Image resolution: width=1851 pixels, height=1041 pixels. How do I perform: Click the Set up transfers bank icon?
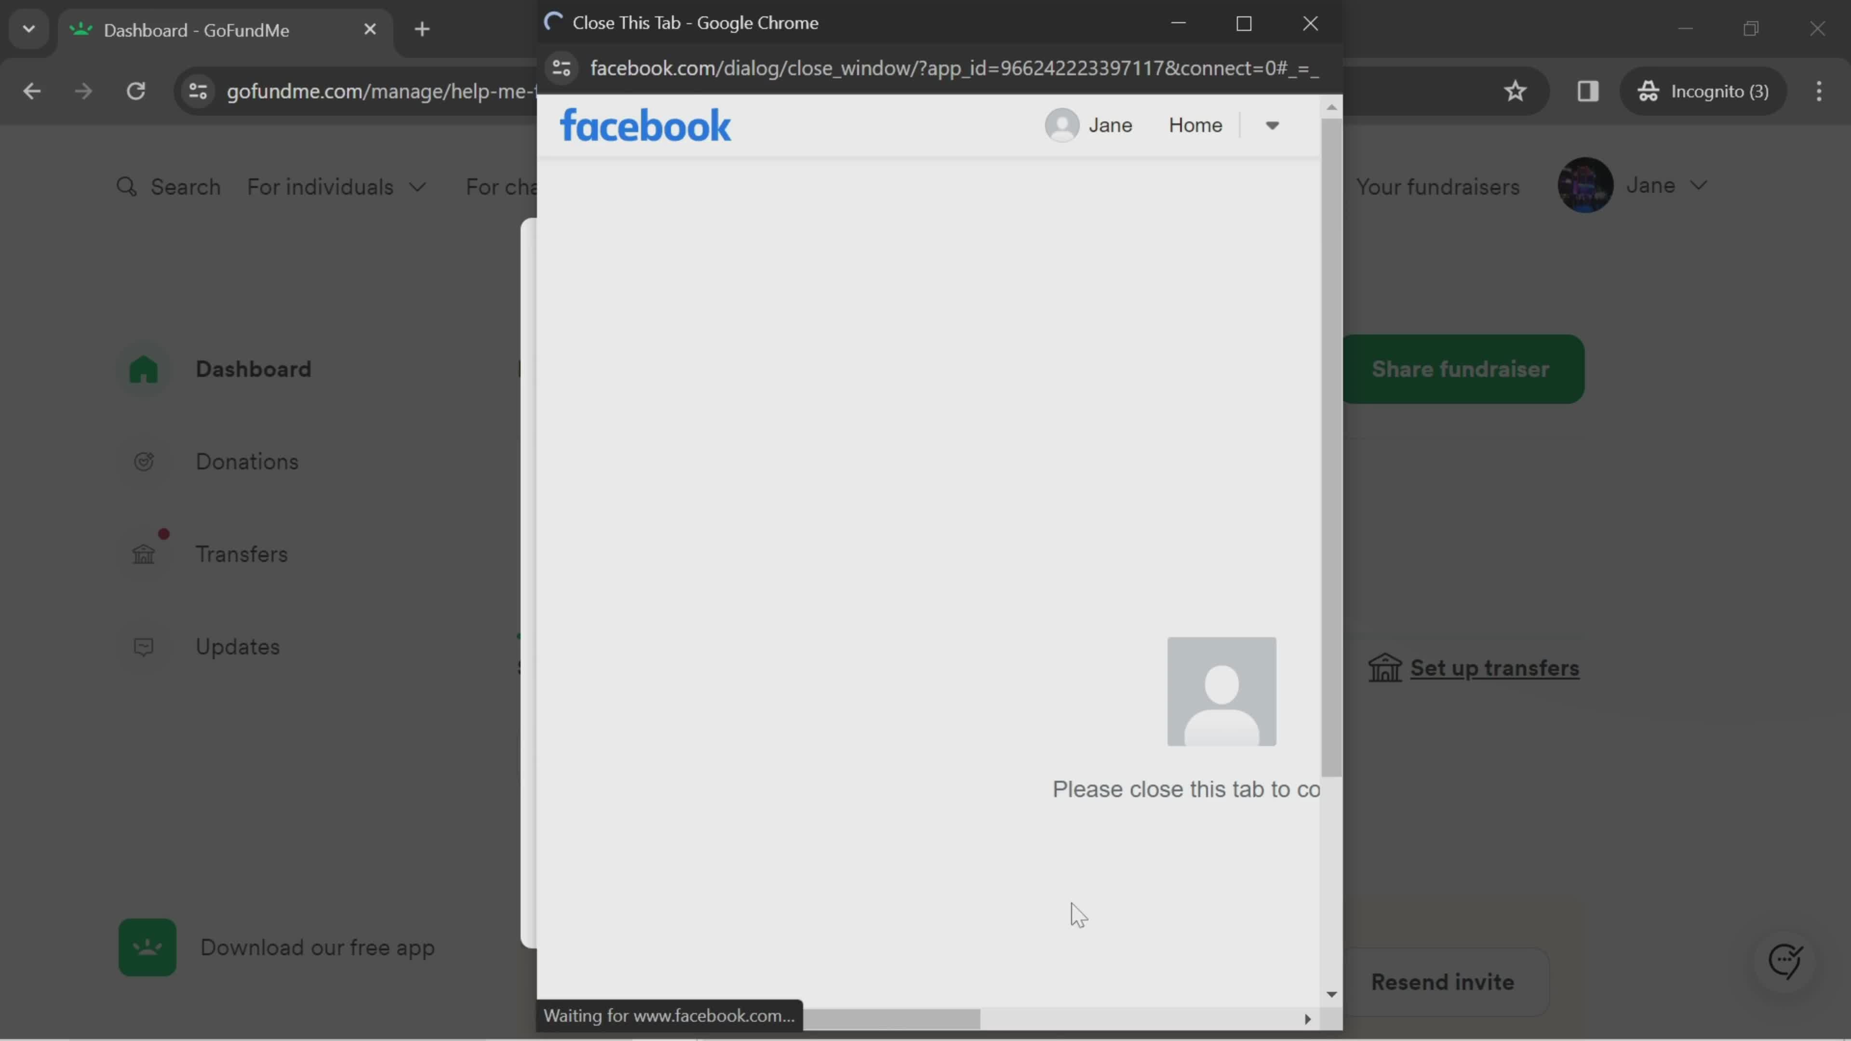click(x=1384, y=667)
